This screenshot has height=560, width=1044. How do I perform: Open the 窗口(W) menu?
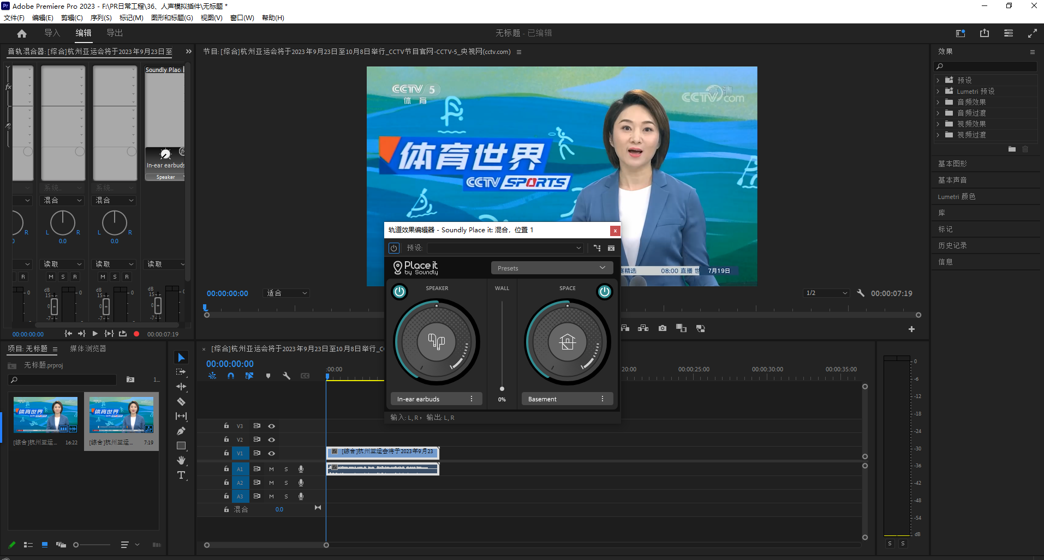[x=242, y=17]
